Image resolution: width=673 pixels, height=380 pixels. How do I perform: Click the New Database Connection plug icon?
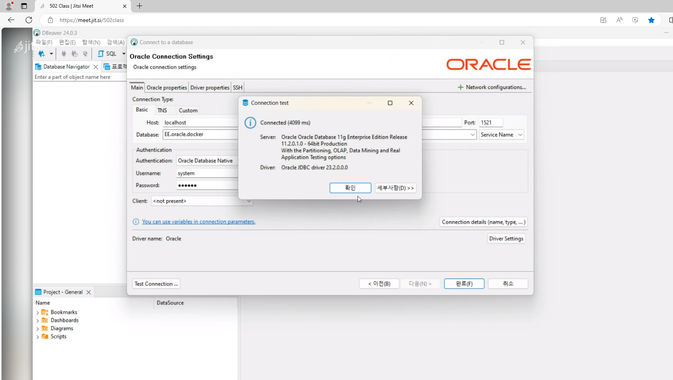pyautogui.click(x=42, y=54)
